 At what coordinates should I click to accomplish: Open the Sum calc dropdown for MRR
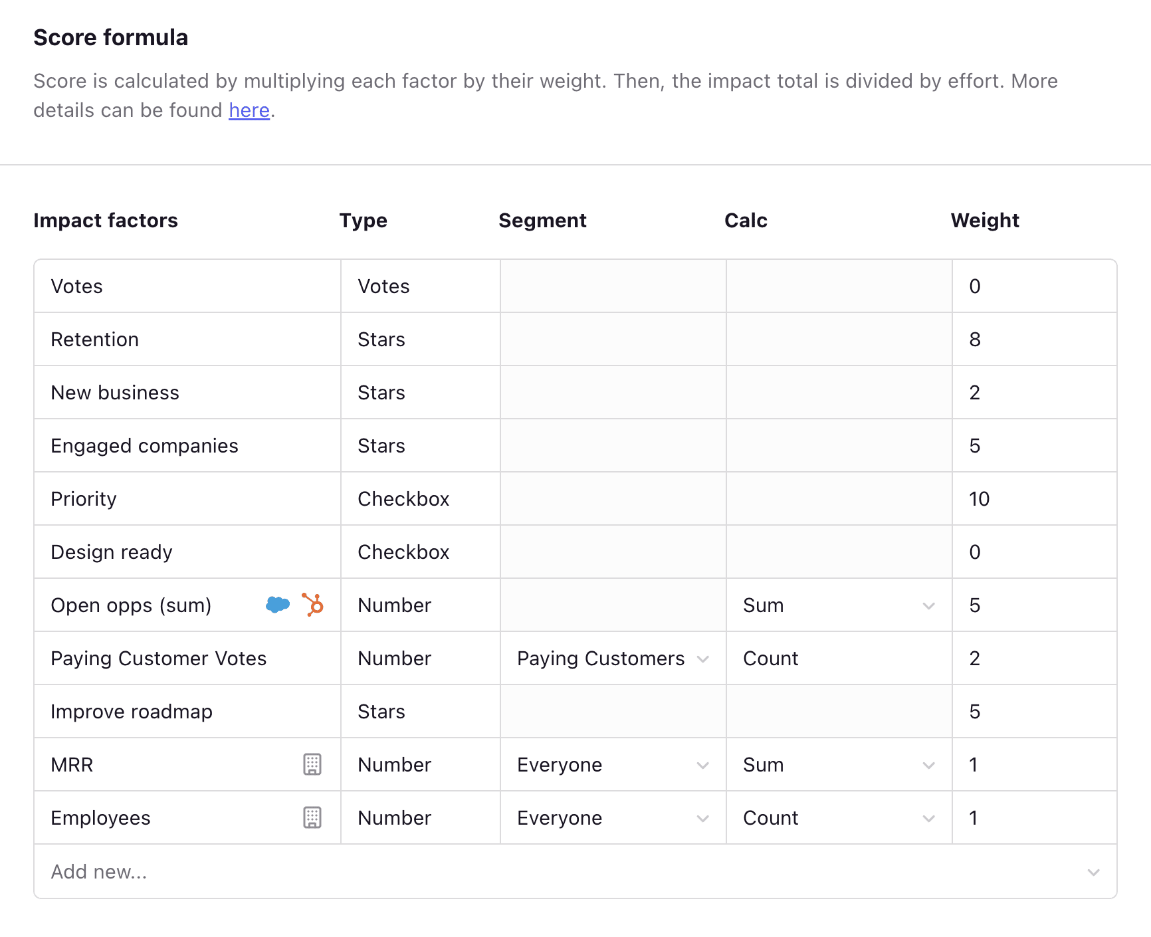click(839, 764)
